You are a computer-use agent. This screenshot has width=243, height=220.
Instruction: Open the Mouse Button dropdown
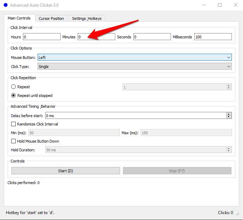(x=135, y=57)
